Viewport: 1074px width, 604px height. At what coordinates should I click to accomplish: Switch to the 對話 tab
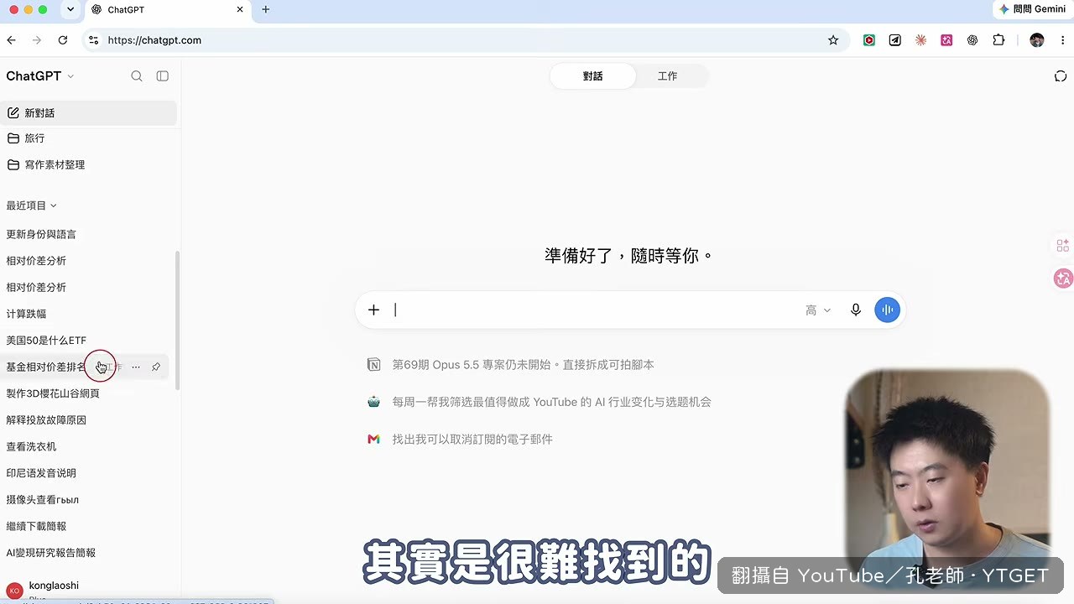(x=592, y=76)
